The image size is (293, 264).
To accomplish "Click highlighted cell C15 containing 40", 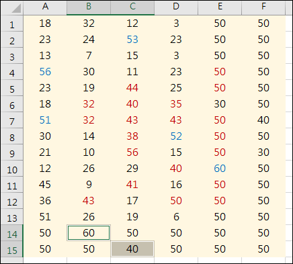I will (132, 249).
